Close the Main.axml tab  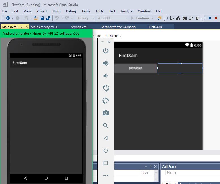pyautogui.click(x=27, y=27)
